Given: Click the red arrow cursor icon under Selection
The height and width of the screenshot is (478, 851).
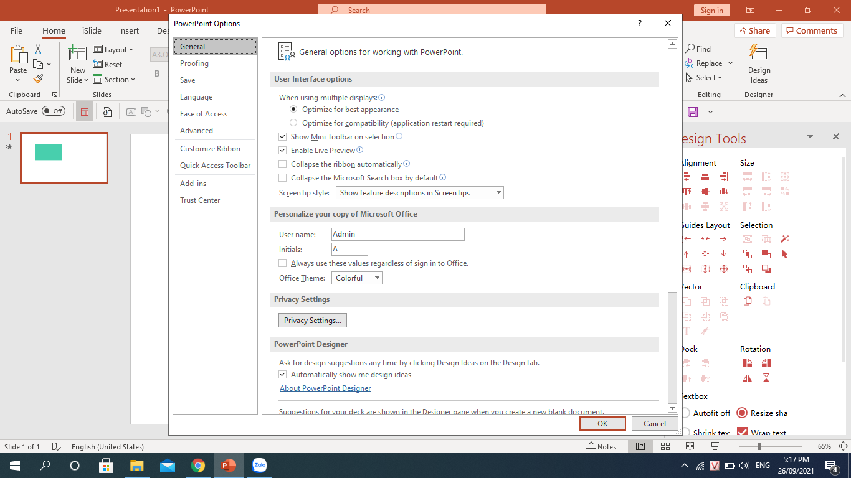Looking at the screenshot, I should click(784, 253).
